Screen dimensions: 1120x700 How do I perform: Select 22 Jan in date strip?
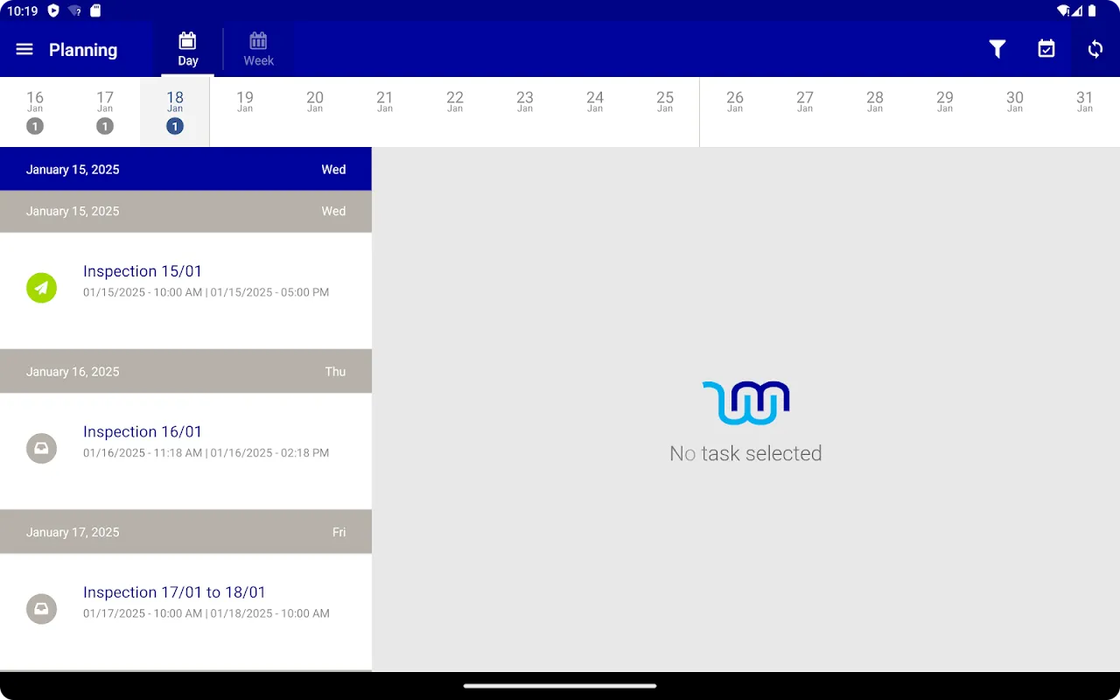455,112
